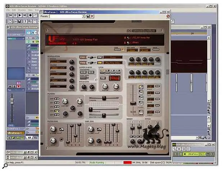Click the red LFO waveform display
223x171 pixels.
115,78
